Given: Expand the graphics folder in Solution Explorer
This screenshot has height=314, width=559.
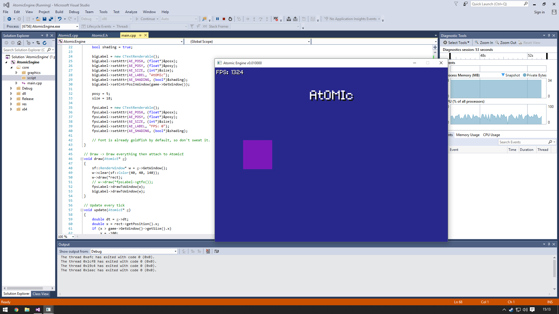Looking at the screenshot, I should tap(16, 73).
